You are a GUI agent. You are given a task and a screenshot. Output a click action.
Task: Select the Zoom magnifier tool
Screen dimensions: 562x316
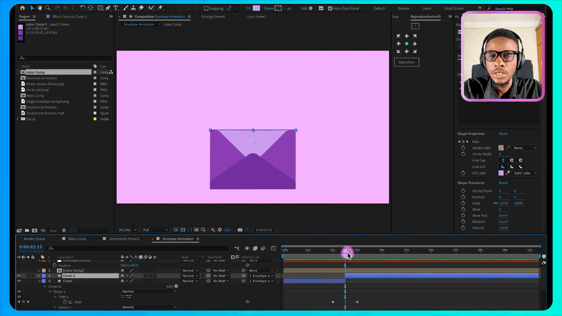point(48,8)
